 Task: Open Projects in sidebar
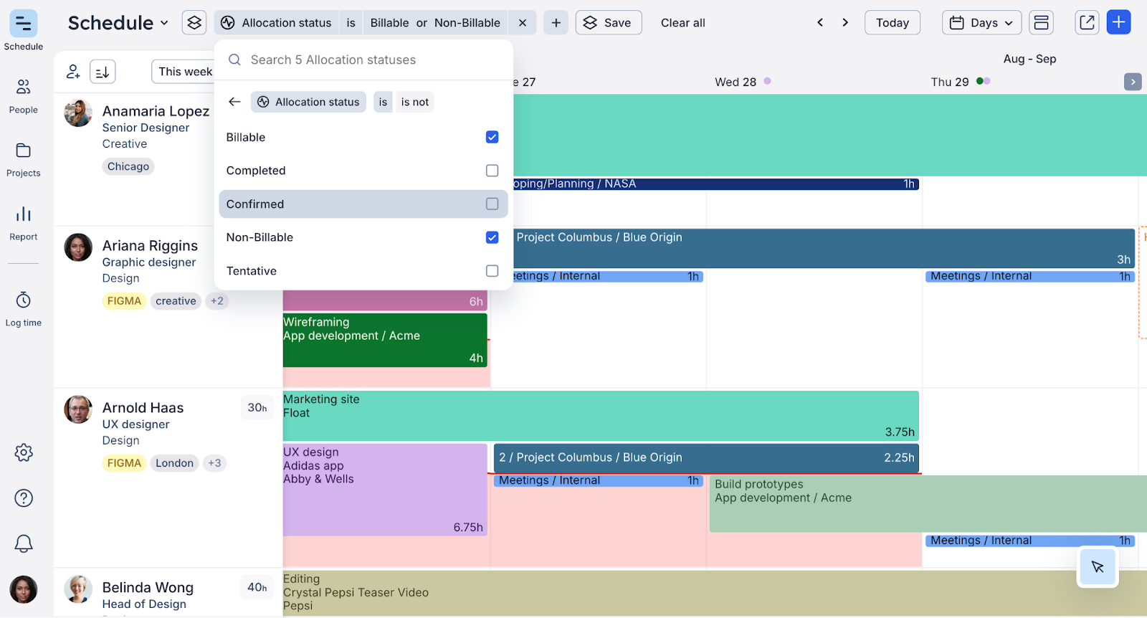click(x=24, y=159)
